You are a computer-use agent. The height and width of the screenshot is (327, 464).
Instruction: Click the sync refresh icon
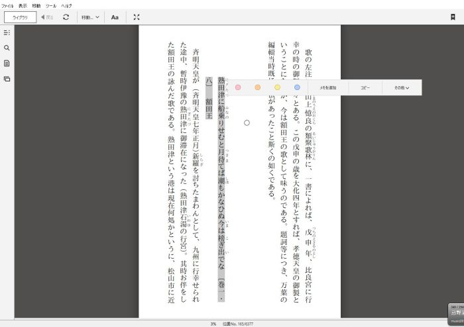click(x=66, y=17)
